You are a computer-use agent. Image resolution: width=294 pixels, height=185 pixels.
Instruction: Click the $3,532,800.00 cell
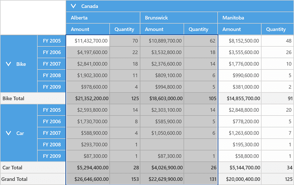click(162, 52)
